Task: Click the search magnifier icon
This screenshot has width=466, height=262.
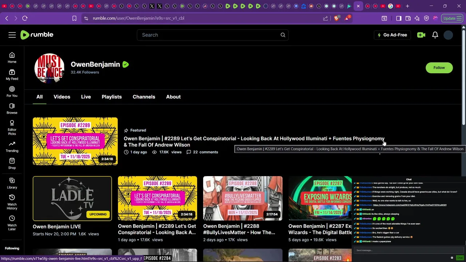Action: [283, 35]
